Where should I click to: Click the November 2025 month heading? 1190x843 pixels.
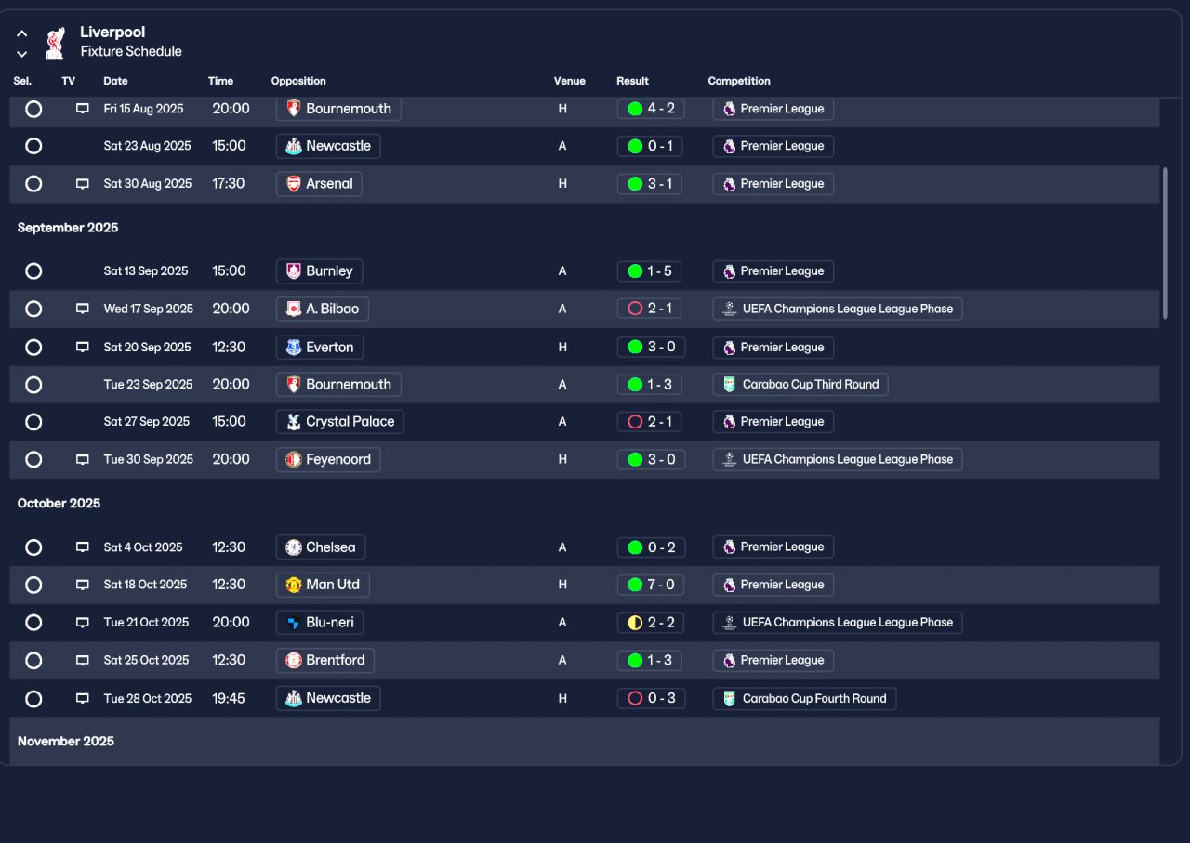pyautogui.click(x=66, y=742)
